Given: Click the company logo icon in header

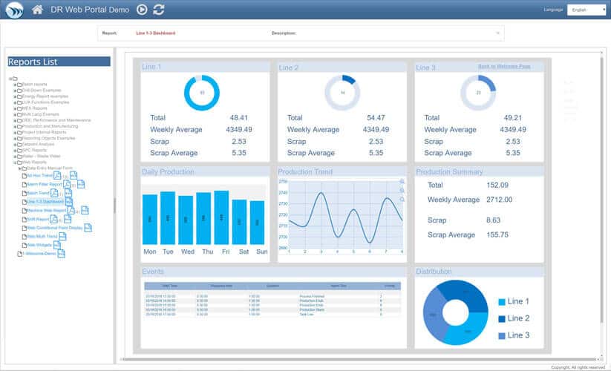Looking at the screenshot, I should point(14,10).
